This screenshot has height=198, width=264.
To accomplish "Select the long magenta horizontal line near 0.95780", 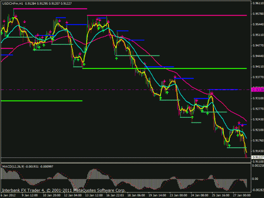I will [x=167, y=15].
